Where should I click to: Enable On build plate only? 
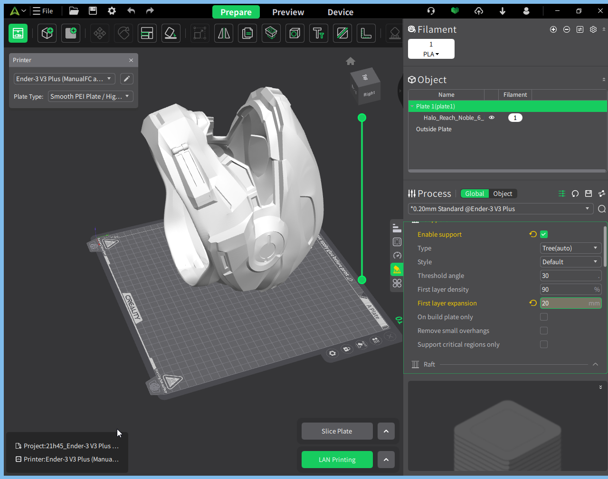point(544,317)
